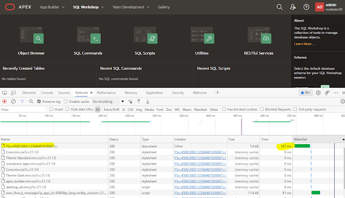This screenshot has width=345, height=198.
Task: Toggle Preserve log checkbox
Action: [39, 101]
